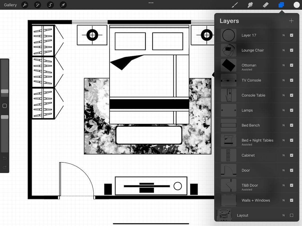This screenshot has width=302, height=226.
Task: Open the Layers panel icon
Action: coord(281,5)
